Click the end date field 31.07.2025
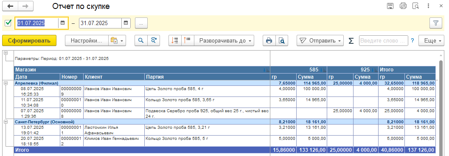The width and height of the screenshot is (449, 156). click(x=100, y=23)
